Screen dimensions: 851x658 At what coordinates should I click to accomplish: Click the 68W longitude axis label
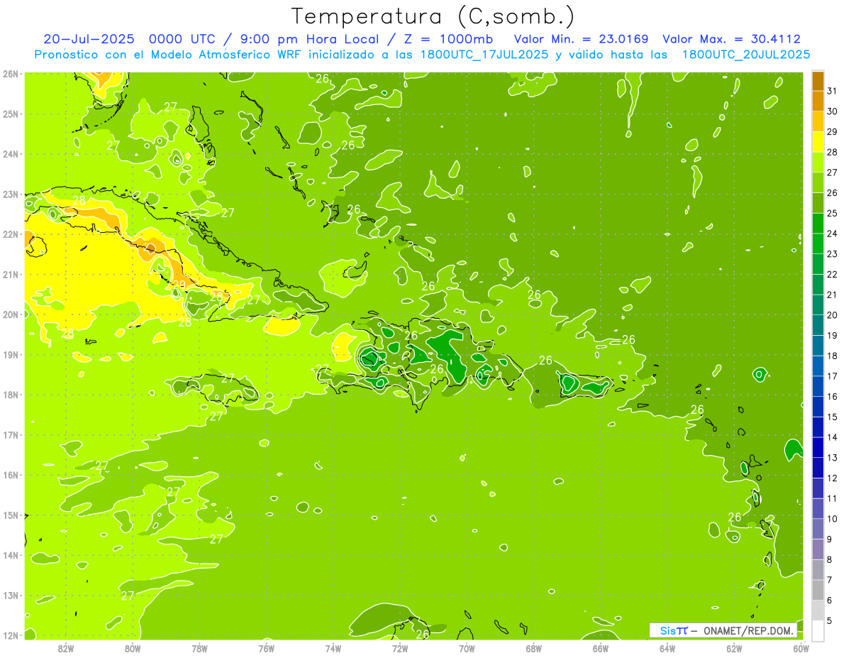(534, 647)
